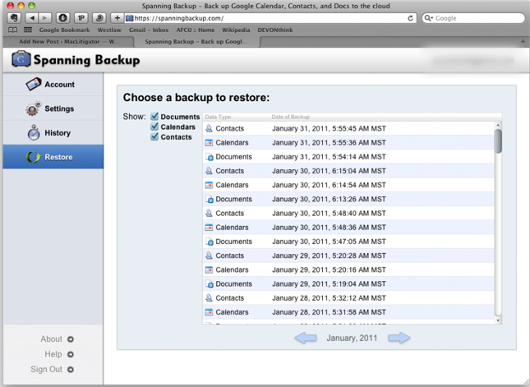The image size is (530, 387).
Task: Click the Spanning Backup logo icon
Action: [x=21, y=59]
